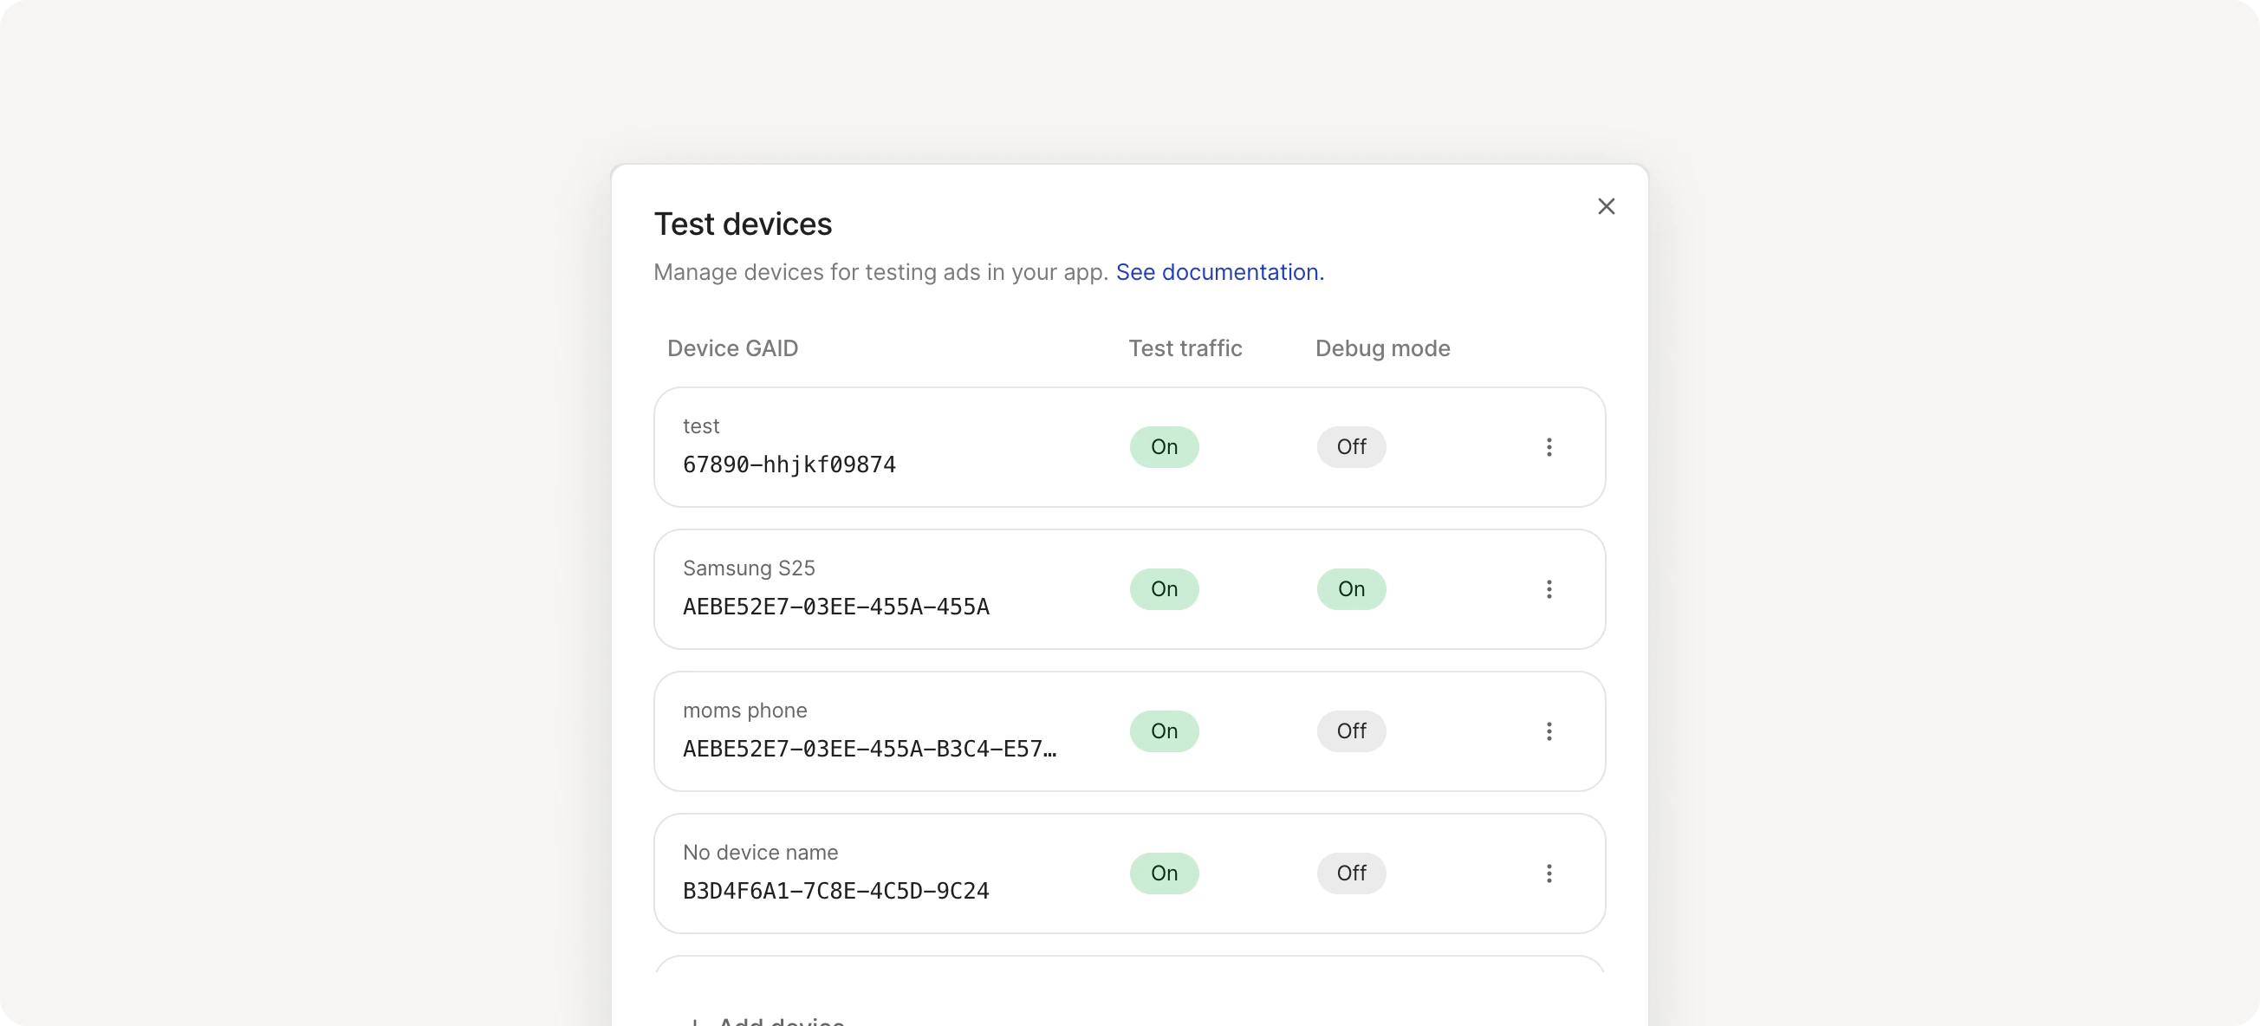2260x1026 pixels.
Task: Click the three-dot icon next to B3D4F6A1 device
Action: (1549, 873)
